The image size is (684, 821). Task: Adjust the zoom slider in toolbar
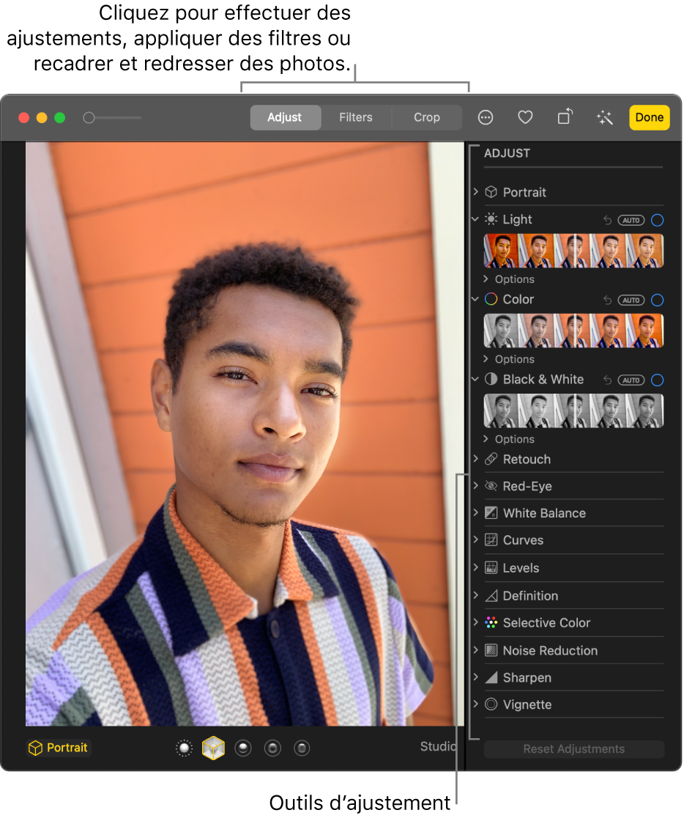(x=112, y=118)
